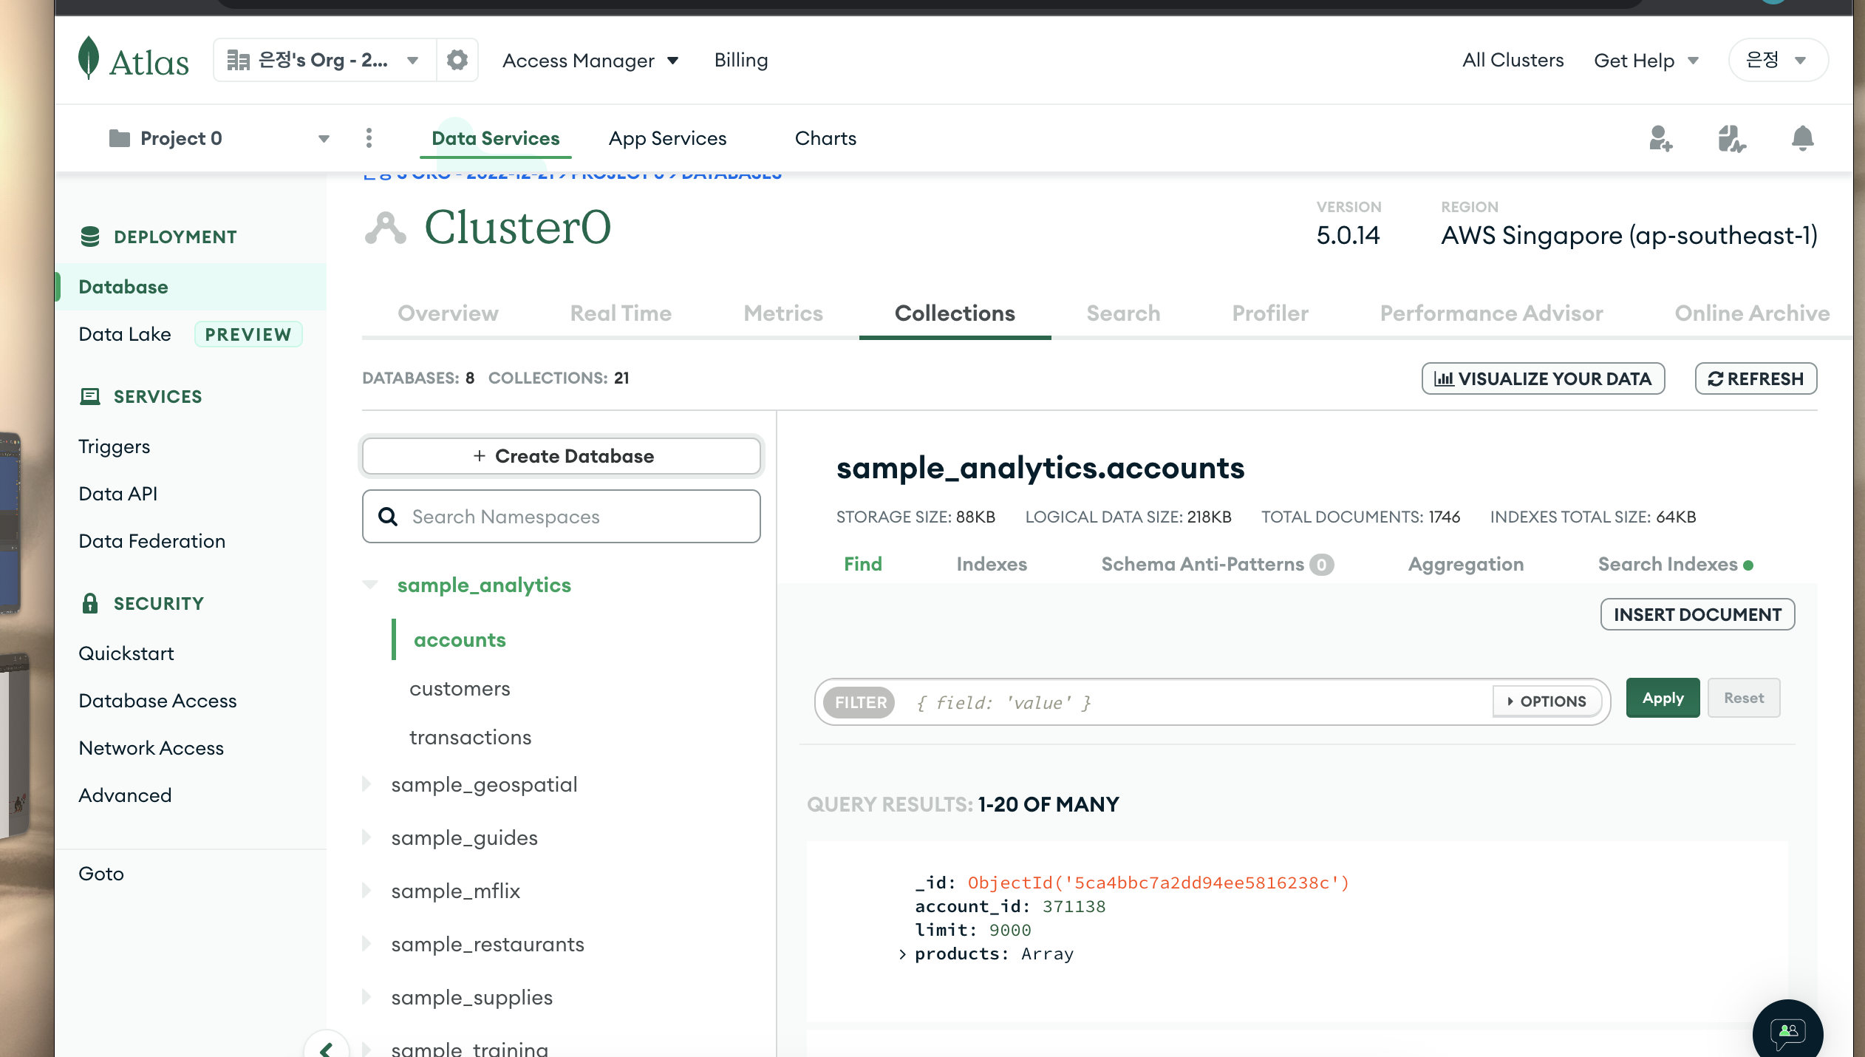Open Triggers in sidebar
1865x1057 pixels.
point(115,446)
